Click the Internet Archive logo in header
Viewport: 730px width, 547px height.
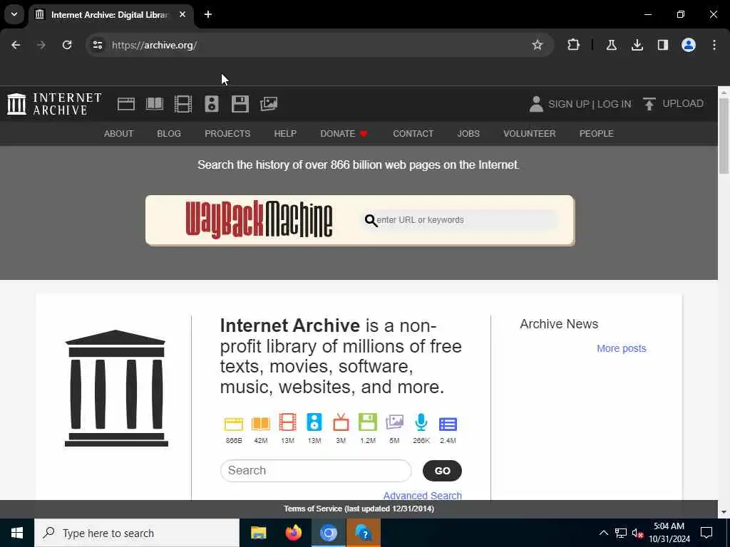54,104
